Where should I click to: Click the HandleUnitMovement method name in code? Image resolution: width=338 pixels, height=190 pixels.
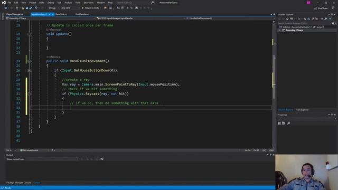click(x=87, y=61)
